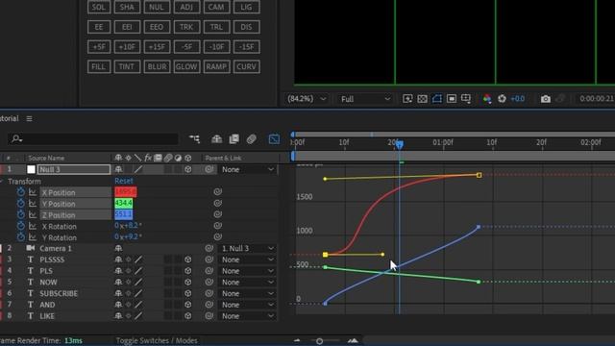This screenshot has height=346, width=615.
Task: Open parent dropdown for PLS layer
Action: coord(247,271)
